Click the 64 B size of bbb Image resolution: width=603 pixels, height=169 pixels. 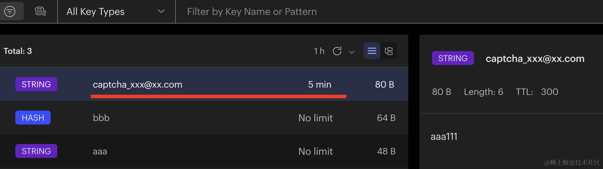[x=386, y=118]
